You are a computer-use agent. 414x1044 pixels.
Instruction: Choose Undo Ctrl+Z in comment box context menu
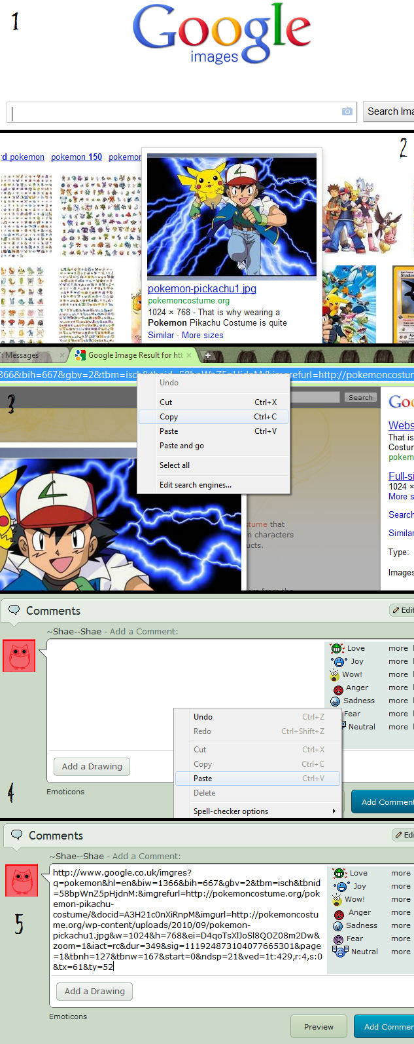point(258,717)
